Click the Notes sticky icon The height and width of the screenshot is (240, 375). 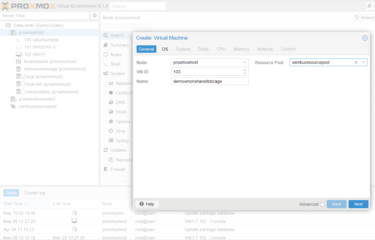point(106,55)
